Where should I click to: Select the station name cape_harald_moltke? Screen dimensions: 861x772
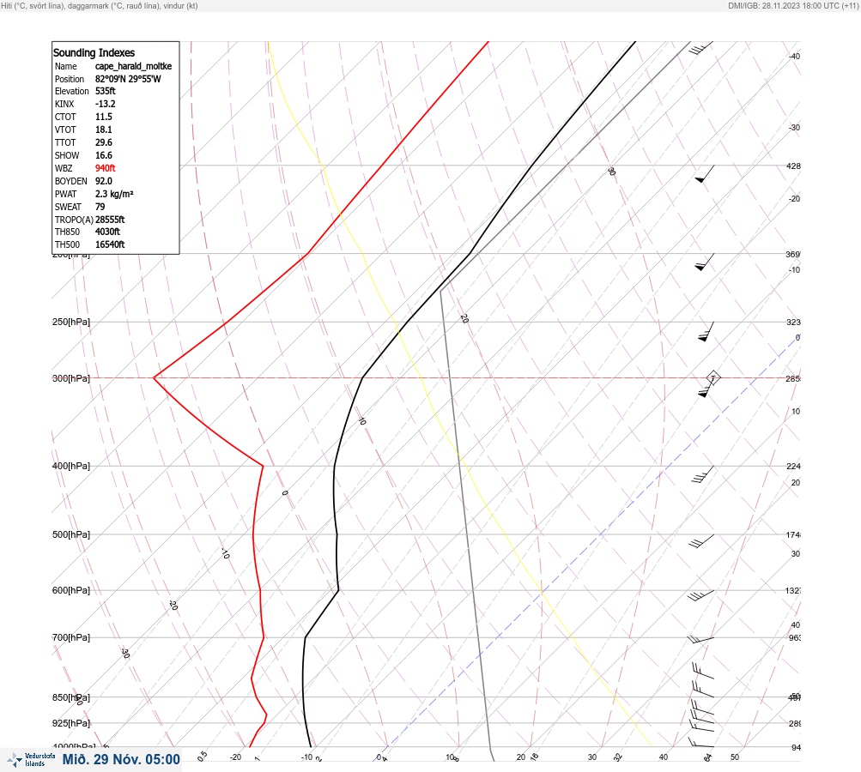133,66
